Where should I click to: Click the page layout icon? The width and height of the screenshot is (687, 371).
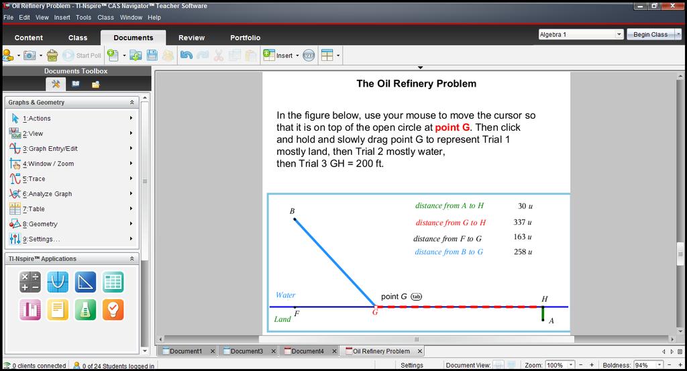click(327, 55)
